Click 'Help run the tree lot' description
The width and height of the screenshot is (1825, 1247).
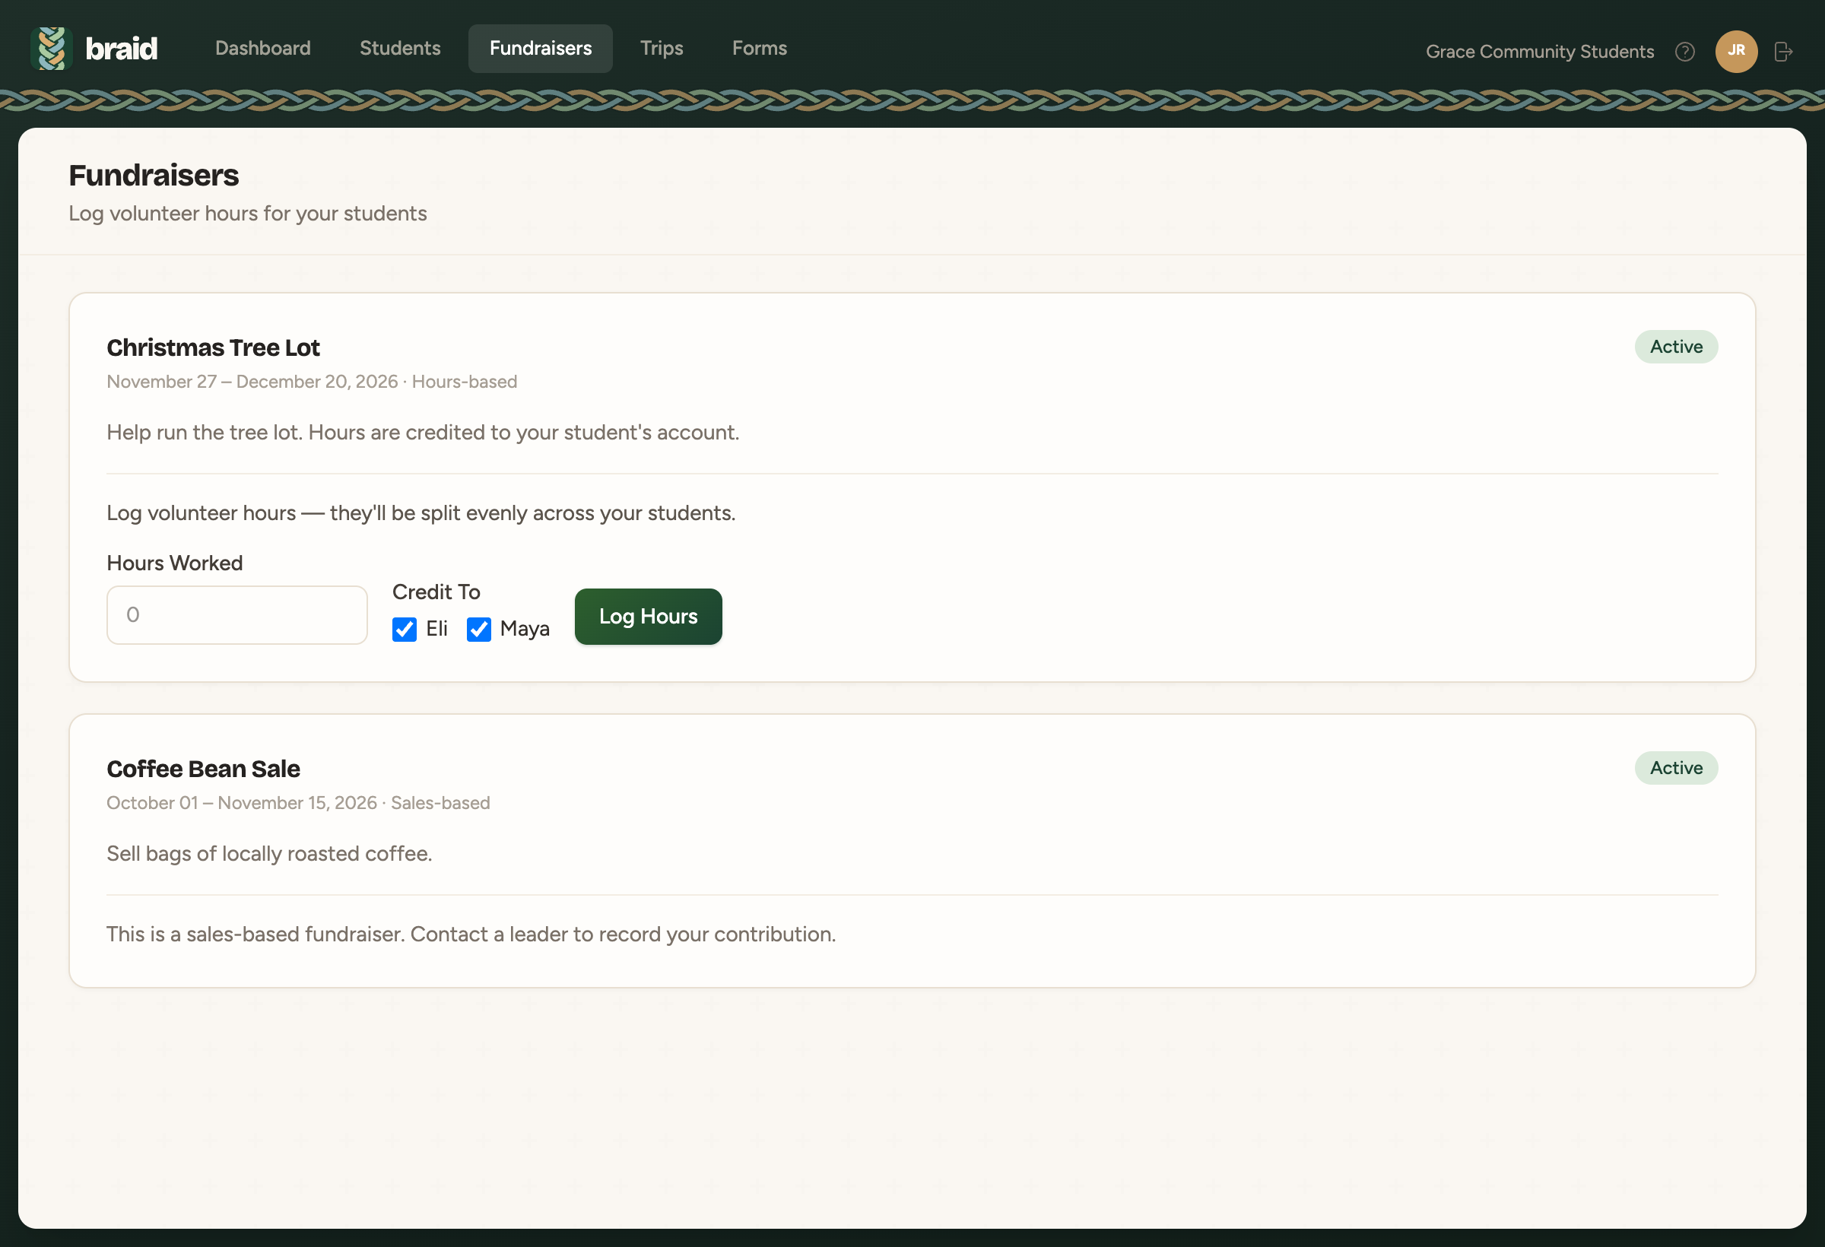(x=205, y=433)
